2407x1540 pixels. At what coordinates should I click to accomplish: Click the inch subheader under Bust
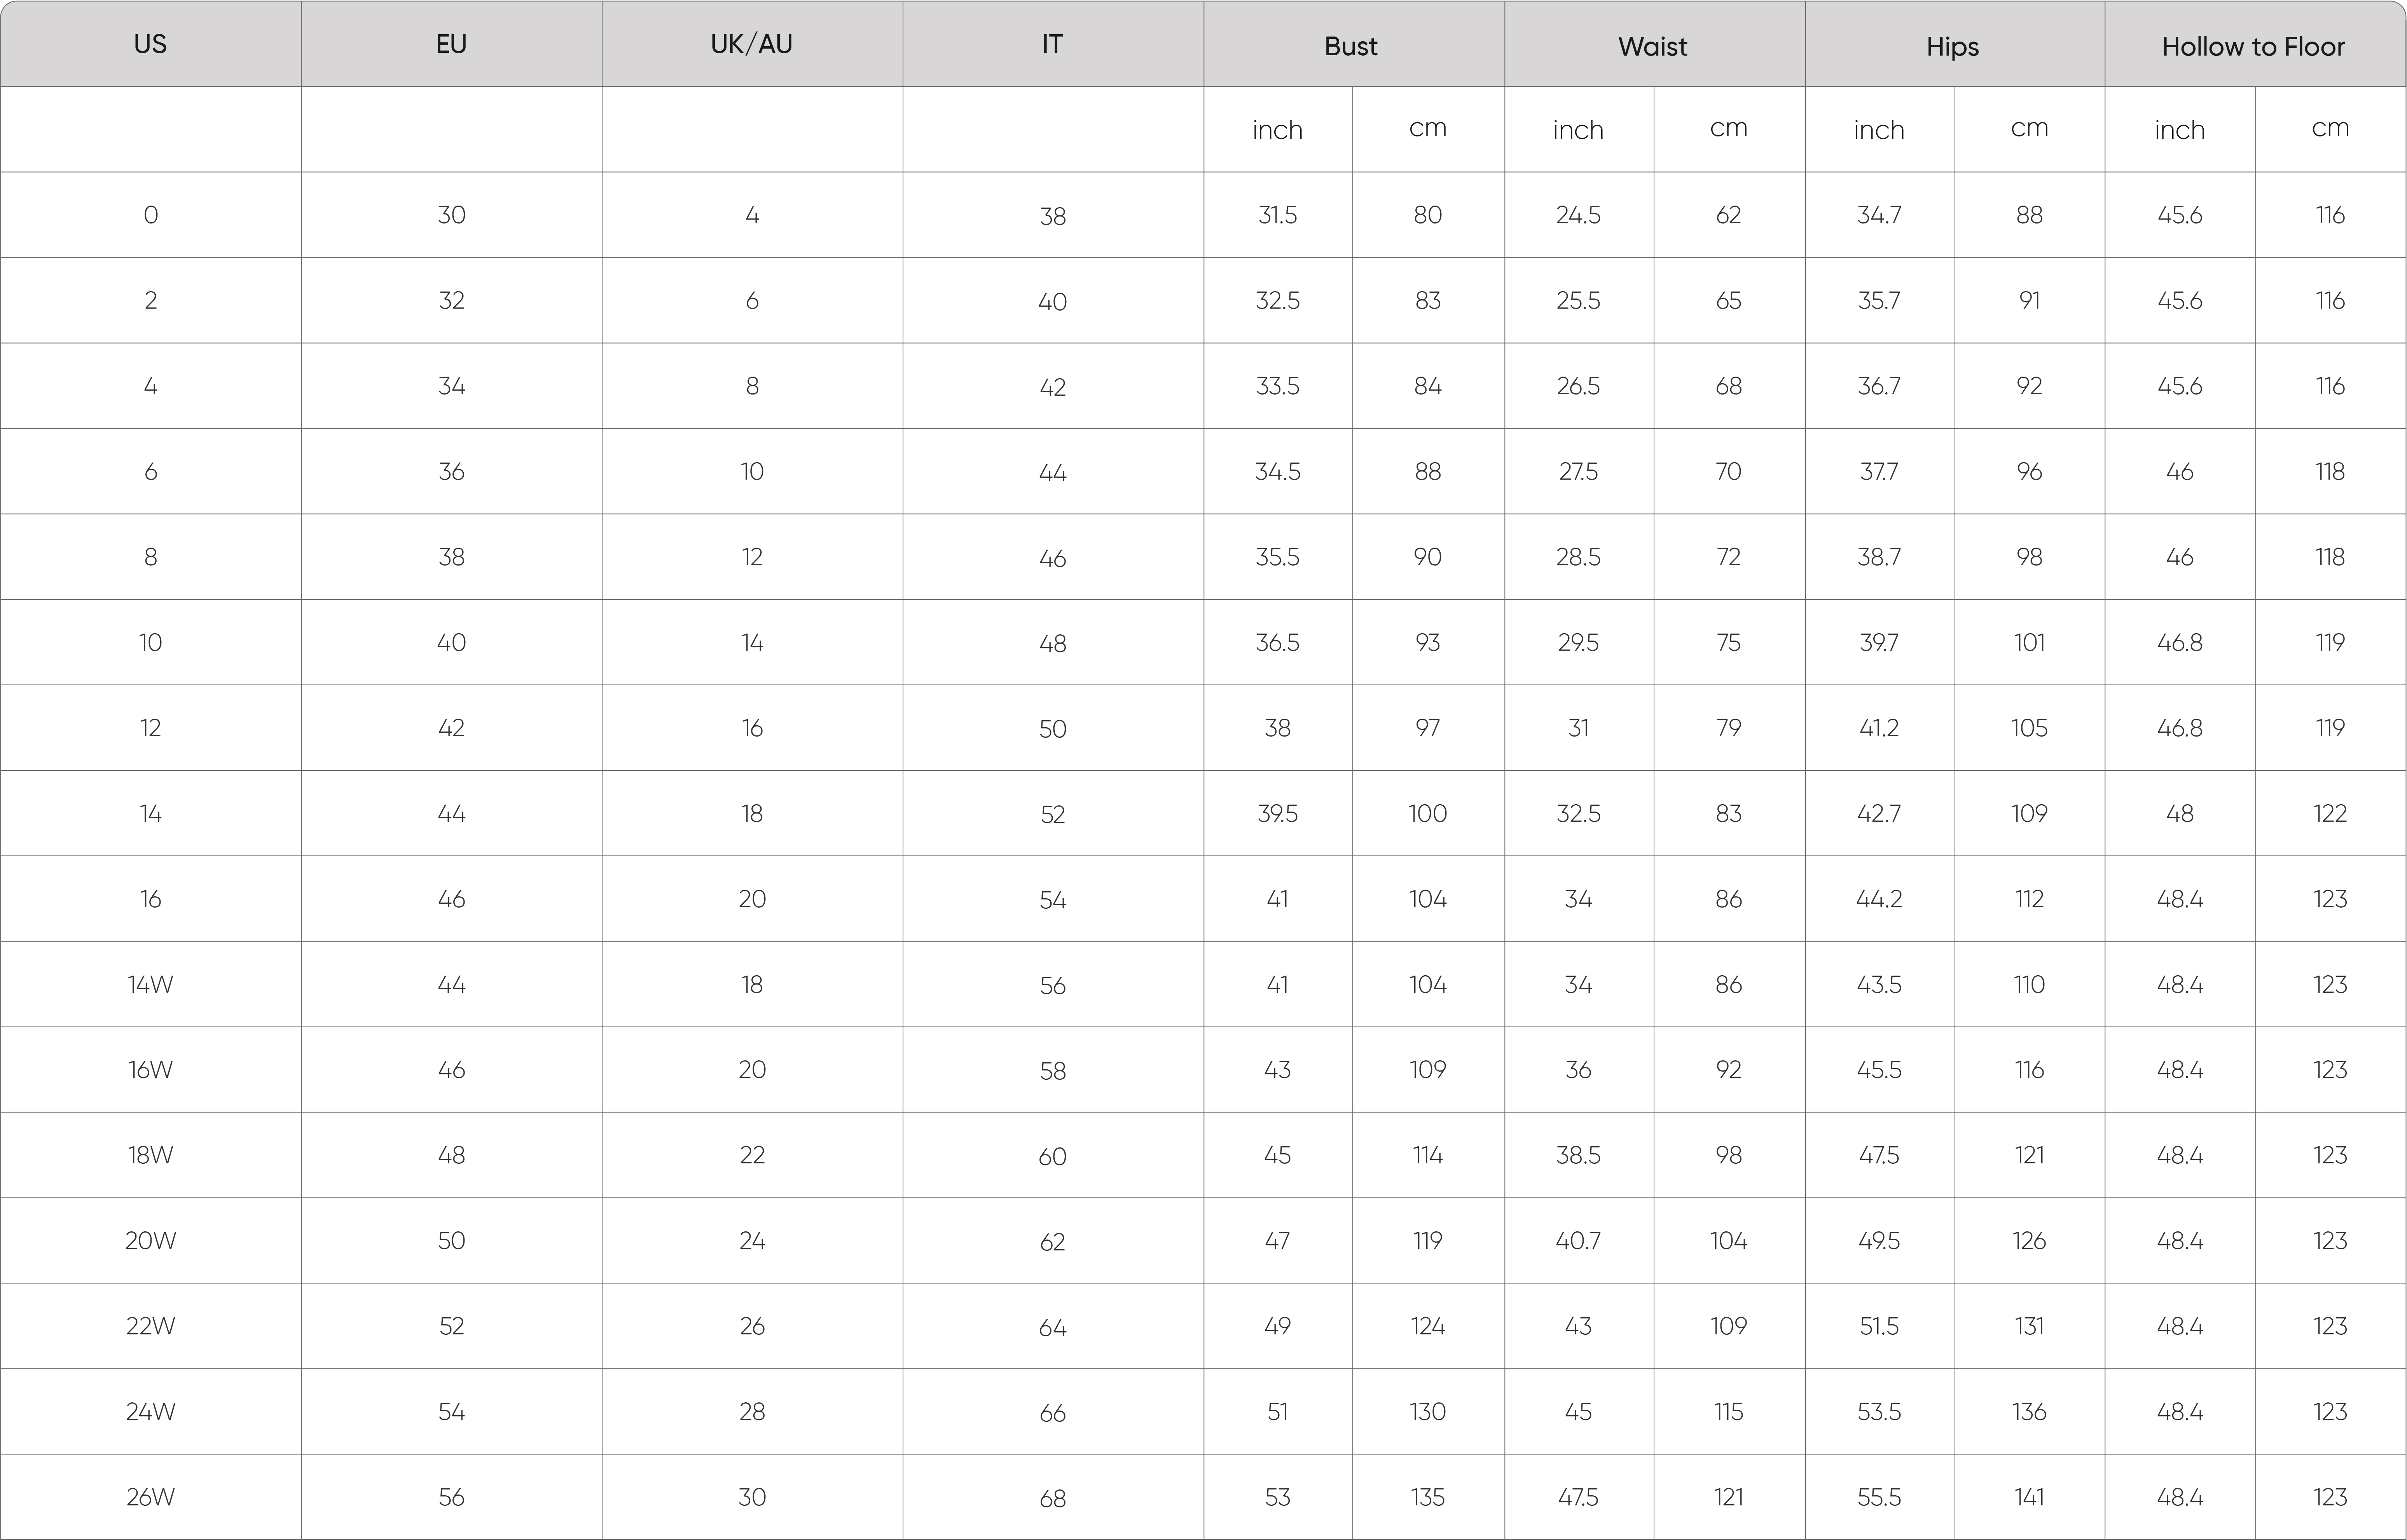coord(1278,130)
